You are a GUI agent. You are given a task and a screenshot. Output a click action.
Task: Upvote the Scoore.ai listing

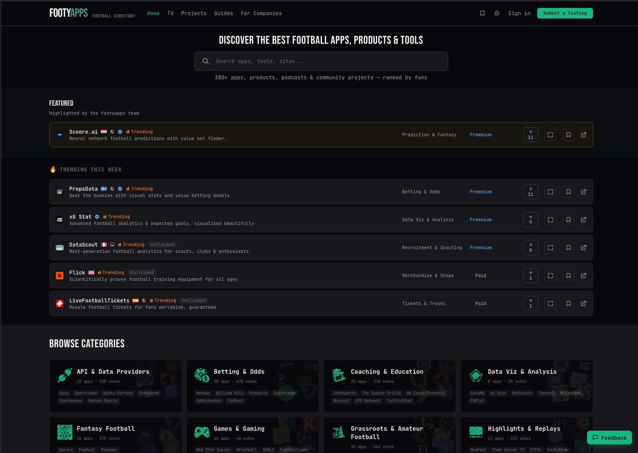[530, 135]
